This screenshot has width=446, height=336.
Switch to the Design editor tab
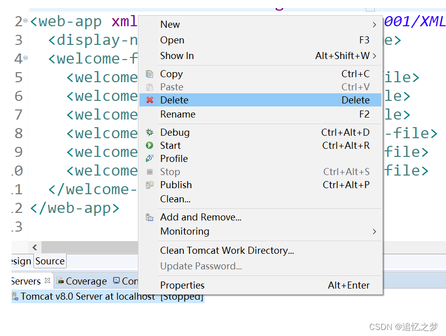click(22, 261)
